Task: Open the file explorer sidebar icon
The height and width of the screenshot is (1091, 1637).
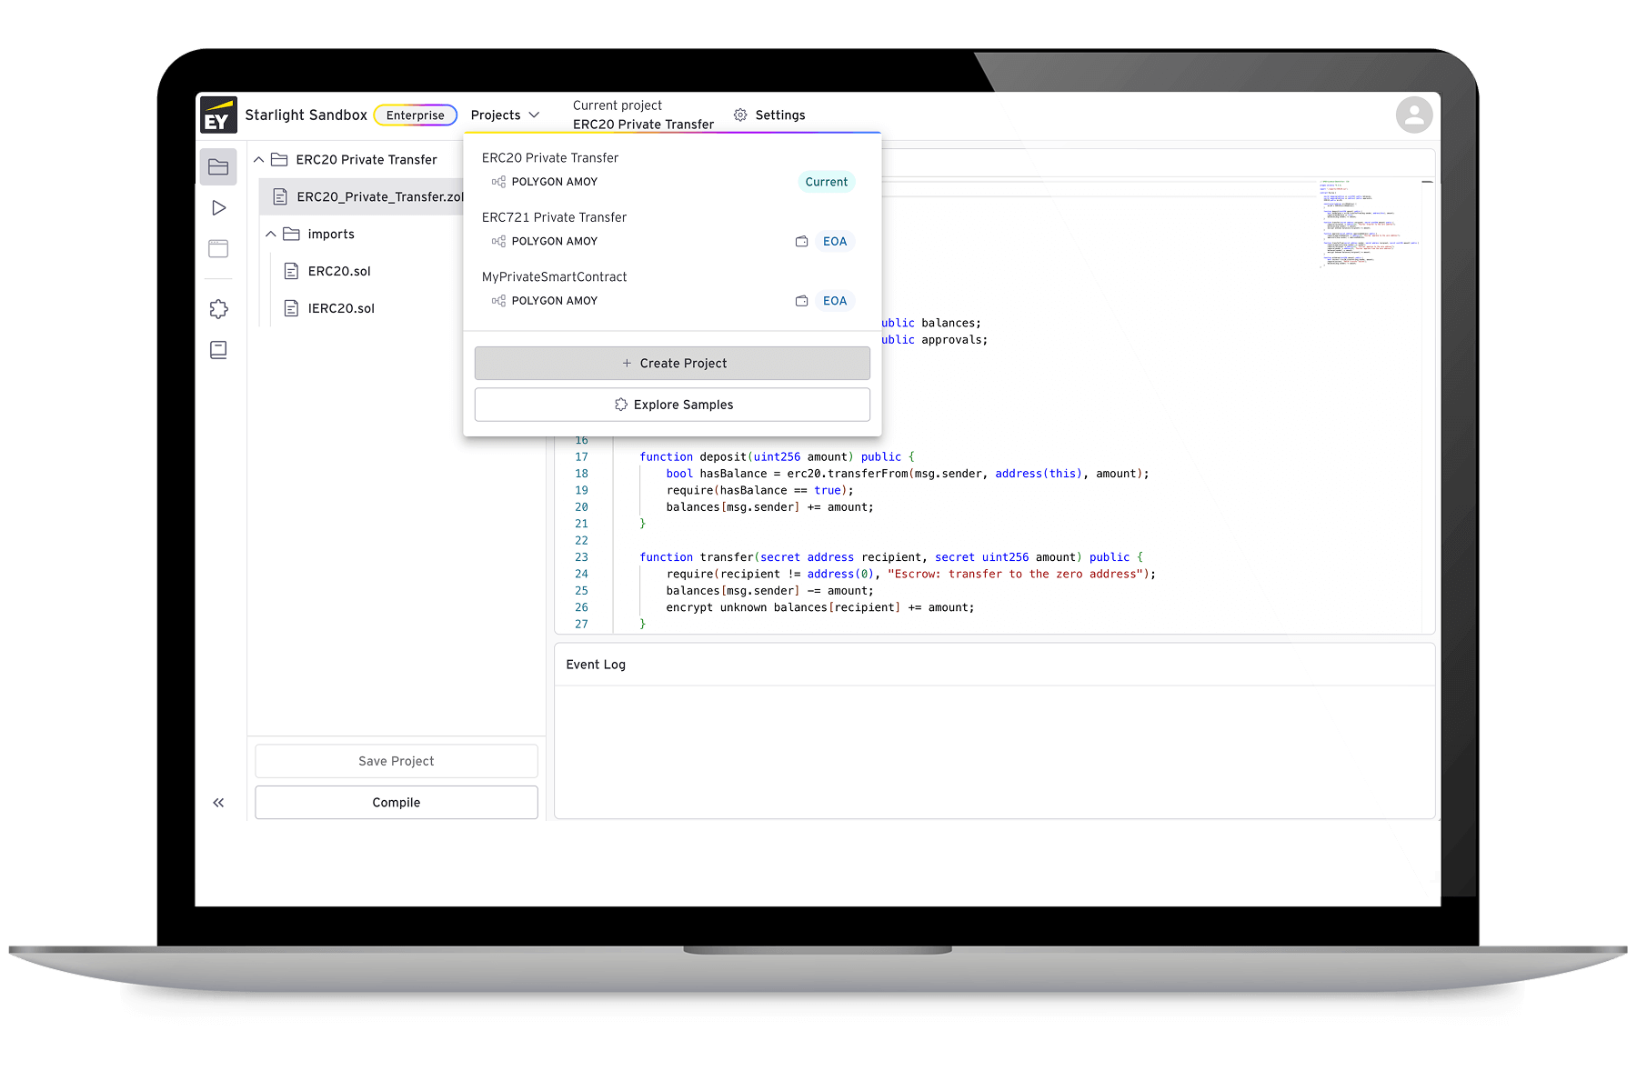Action: tap(218, 167)
